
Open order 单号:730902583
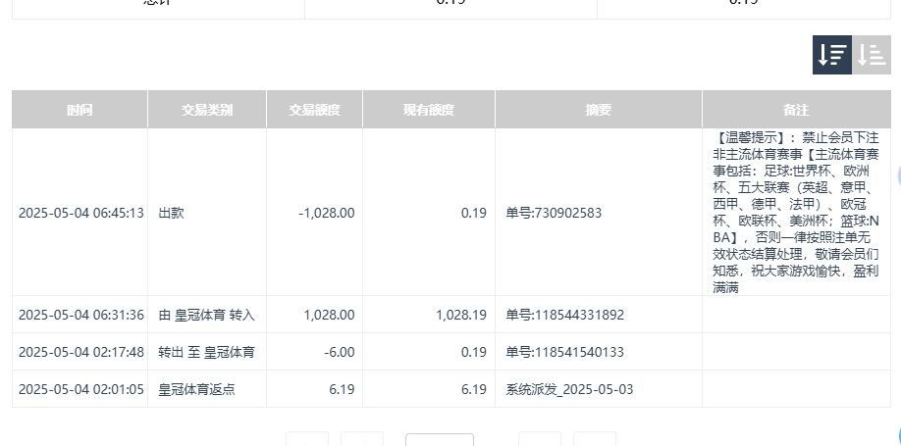point(554,213)
